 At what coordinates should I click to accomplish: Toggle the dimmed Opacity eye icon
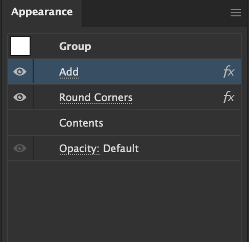[x=20, y=148]
